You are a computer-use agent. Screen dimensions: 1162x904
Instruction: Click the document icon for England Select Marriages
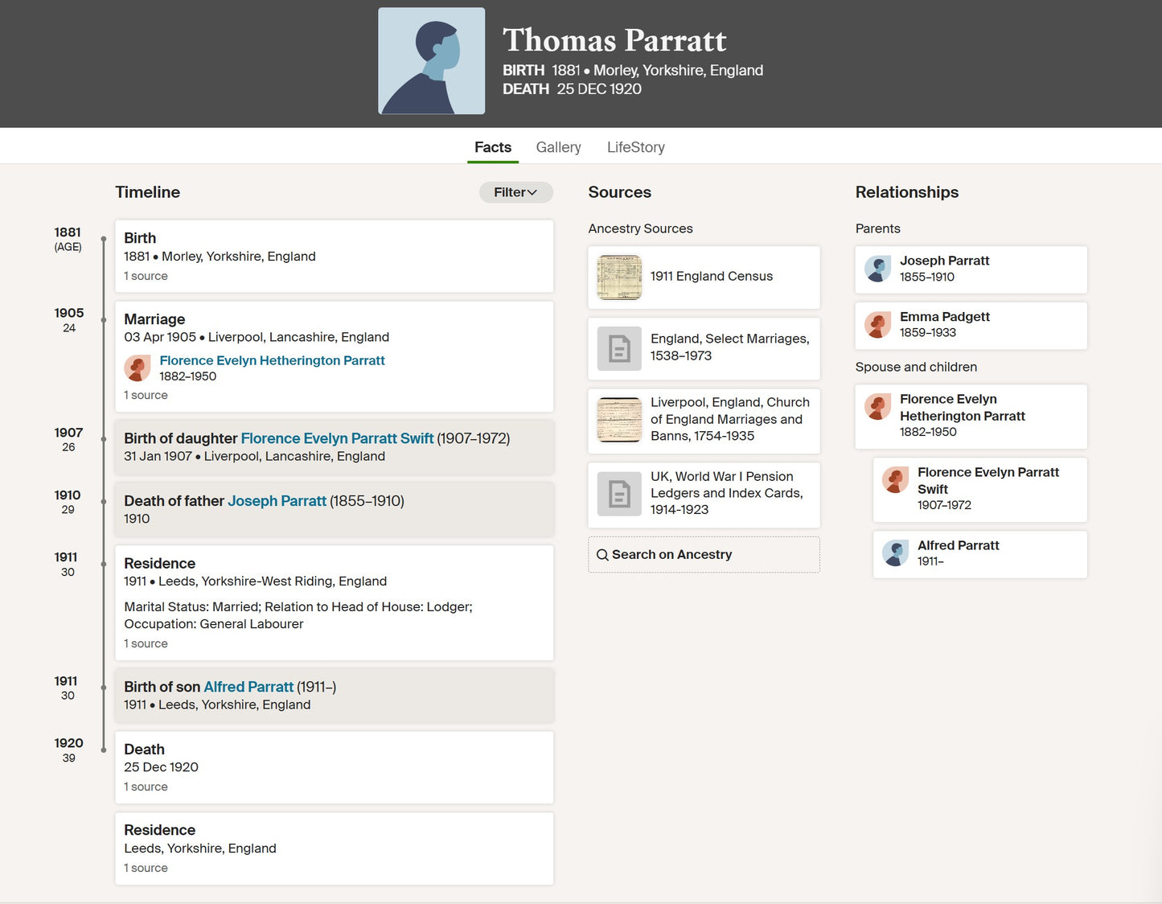pyautogui.click(x=619, y=348)
